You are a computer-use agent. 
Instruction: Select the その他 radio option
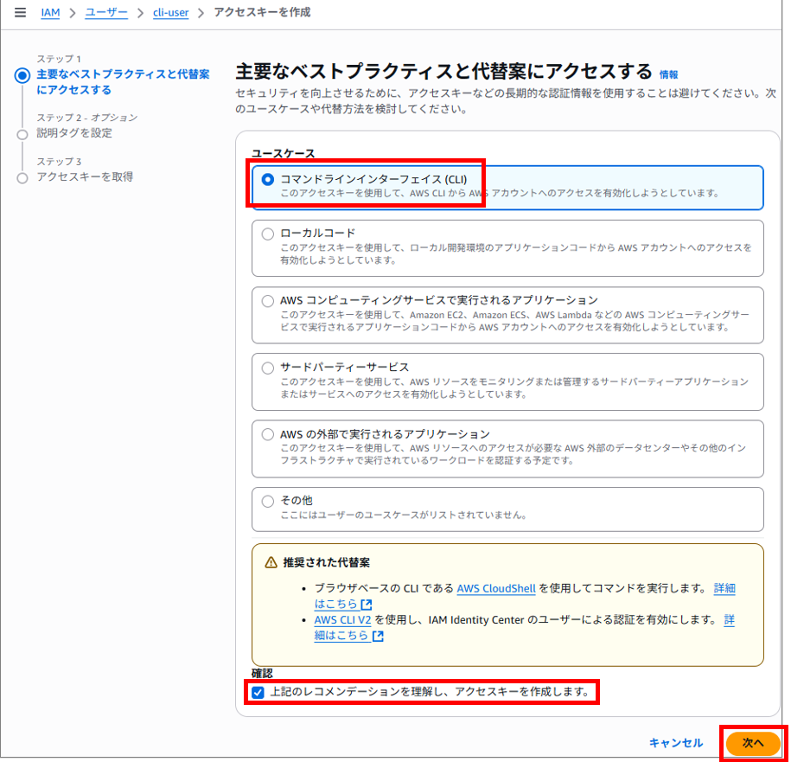click(x=267, y=501)
